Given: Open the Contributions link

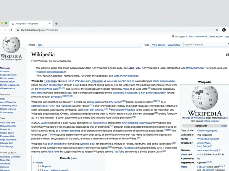Looking at the screenshot, I should tap(201, 36).
